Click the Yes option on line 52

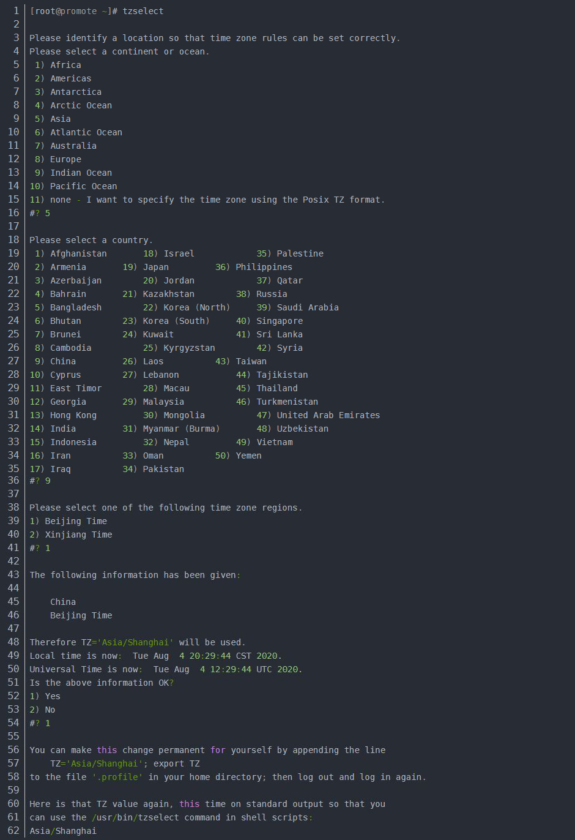coord(53,696)
